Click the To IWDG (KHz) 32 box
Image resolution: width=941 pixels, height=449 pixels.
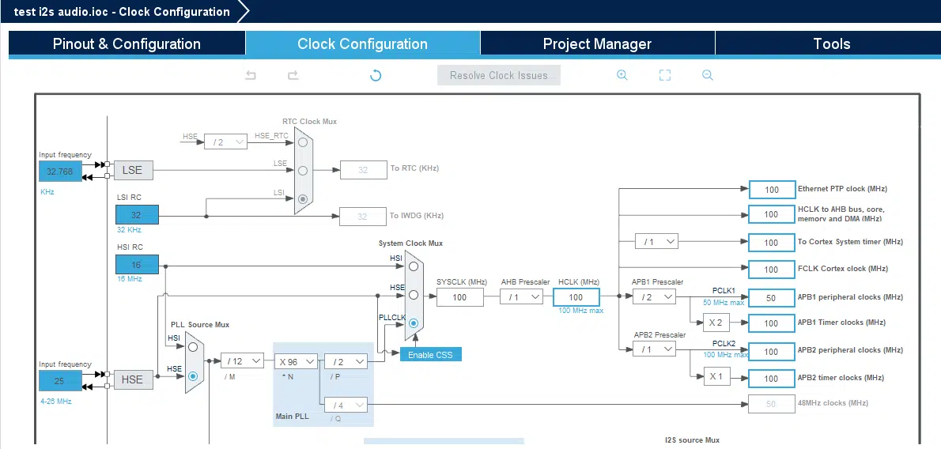pyautogui.click(x=363, y=217)
